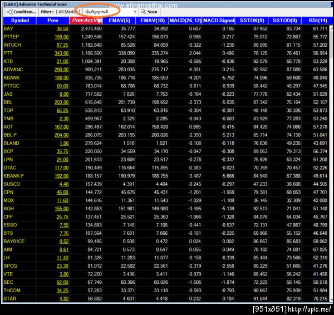The height and width of the screenshot is (315, 334).
Task: Click the magnifier icon beside Scan
Action: (x=144, y=12)
